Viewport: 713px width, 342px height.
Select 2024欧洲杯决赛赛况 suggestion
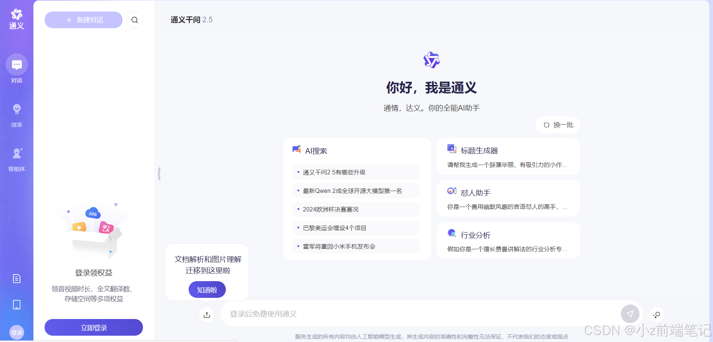coord(356,209)
